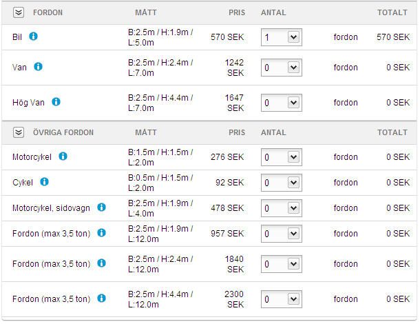
Task: Collapse the FORDON section
Action: (19, 12)
